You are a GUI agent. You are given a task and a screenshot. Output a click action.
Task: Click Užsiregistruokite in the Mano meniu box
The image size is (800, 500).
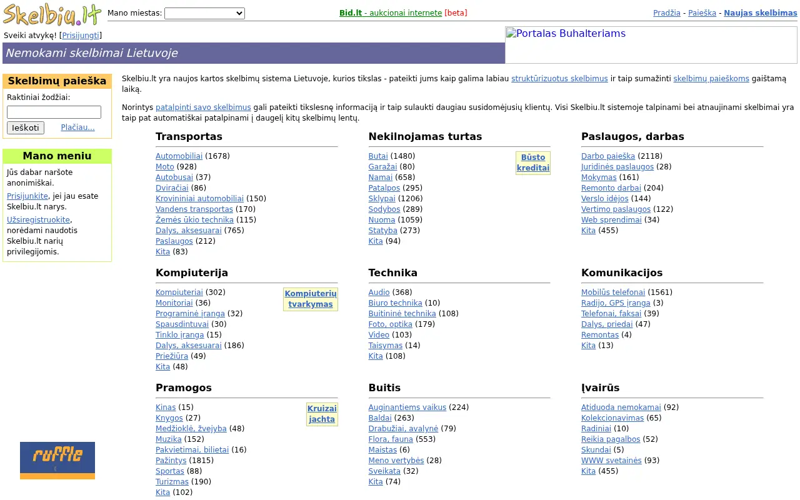[x=38, y=220]
